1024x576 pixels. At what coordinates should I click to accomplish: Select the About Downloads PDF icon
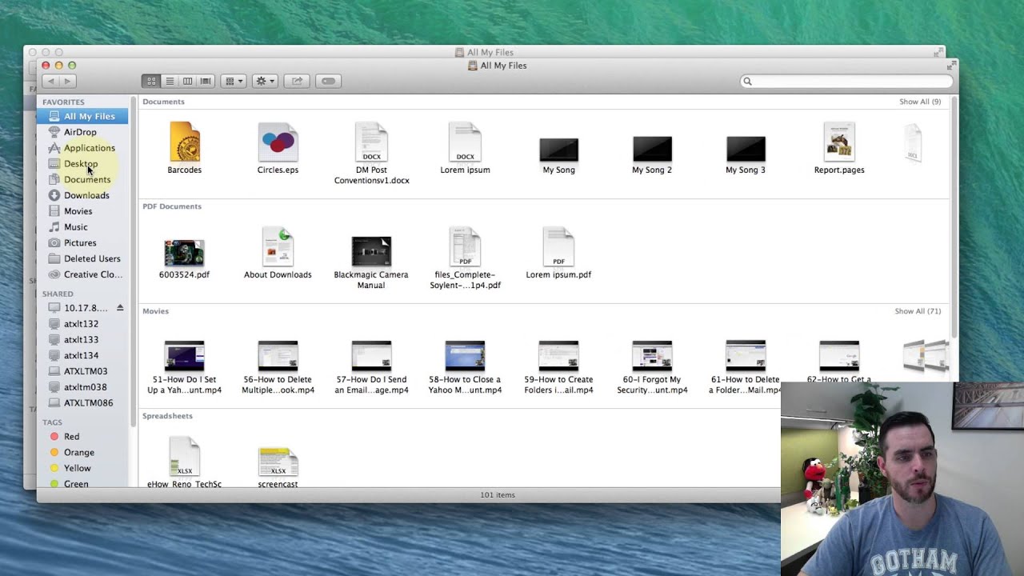pos(278,247)
